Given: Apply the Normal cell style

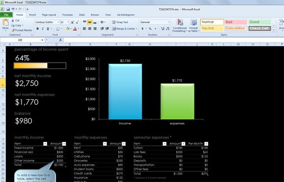Looking at the screenshot, I should click(212, 22).
